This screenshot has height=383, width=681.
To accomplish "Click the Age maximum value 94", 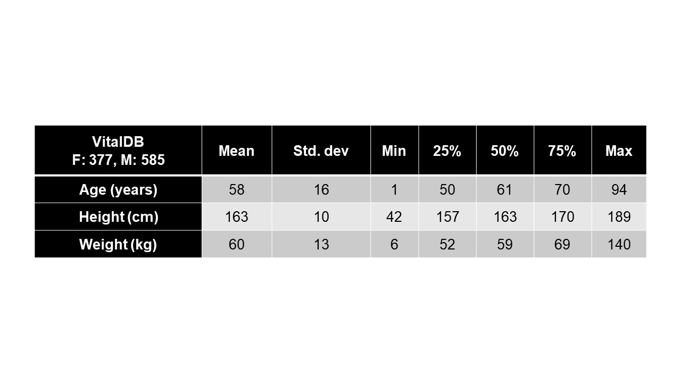I will (619, 190).
